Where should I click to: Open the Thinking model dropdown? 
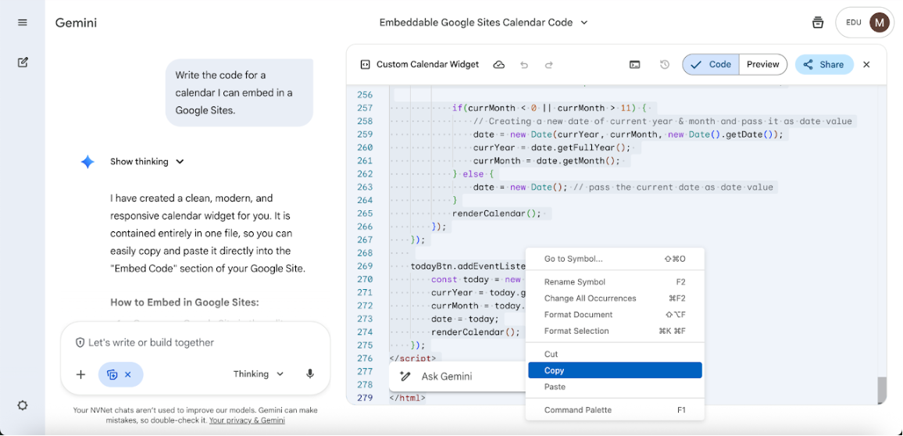point(259,374)
